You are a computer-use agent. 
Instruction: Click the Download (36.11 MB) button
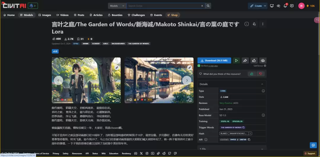coord(214,60)
